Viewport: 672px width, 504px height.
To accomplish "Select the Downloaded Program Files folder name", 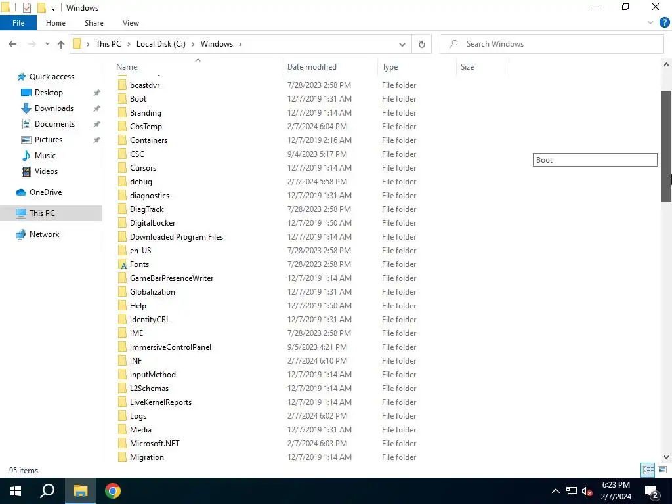I will click(x=176, y=236).
